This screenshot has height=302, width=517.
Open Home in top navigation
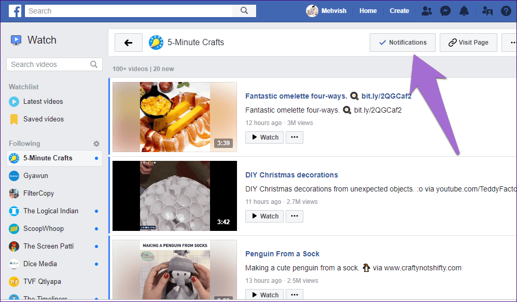[368, 11]
